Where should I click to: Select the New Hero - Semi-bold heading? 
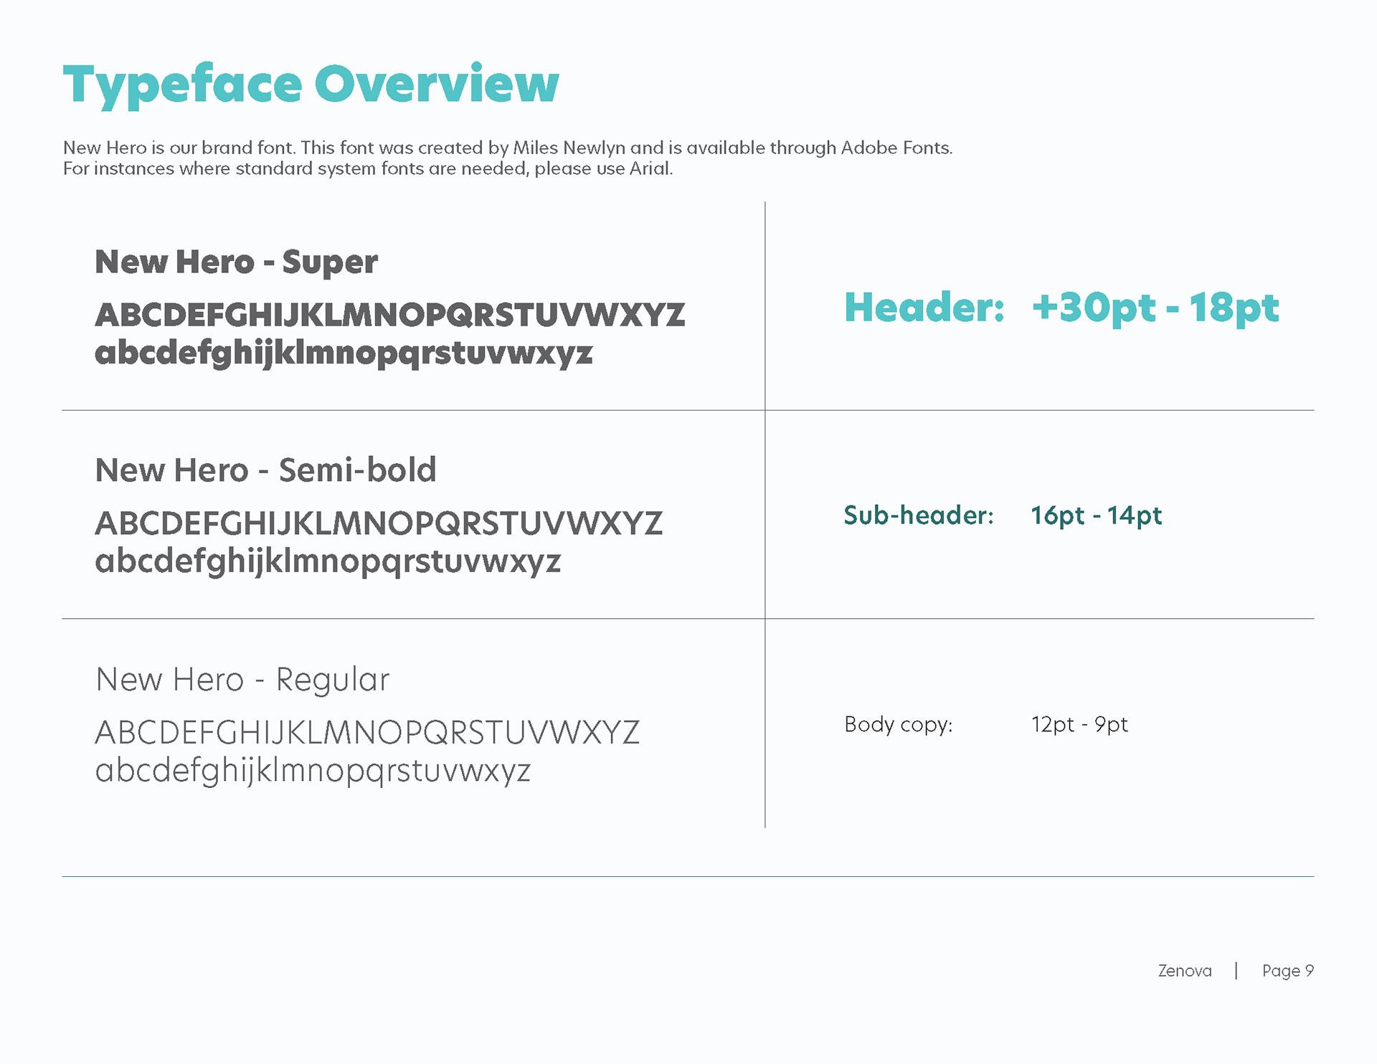pos(265,470)
